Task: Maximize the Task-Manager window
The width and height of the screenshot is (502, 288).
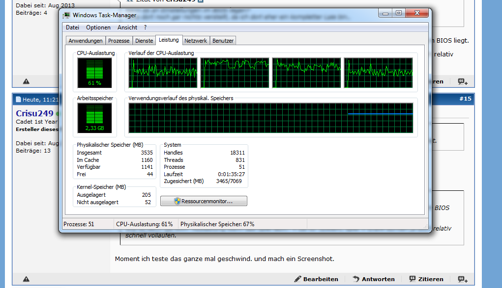Action: click(399, 13)
